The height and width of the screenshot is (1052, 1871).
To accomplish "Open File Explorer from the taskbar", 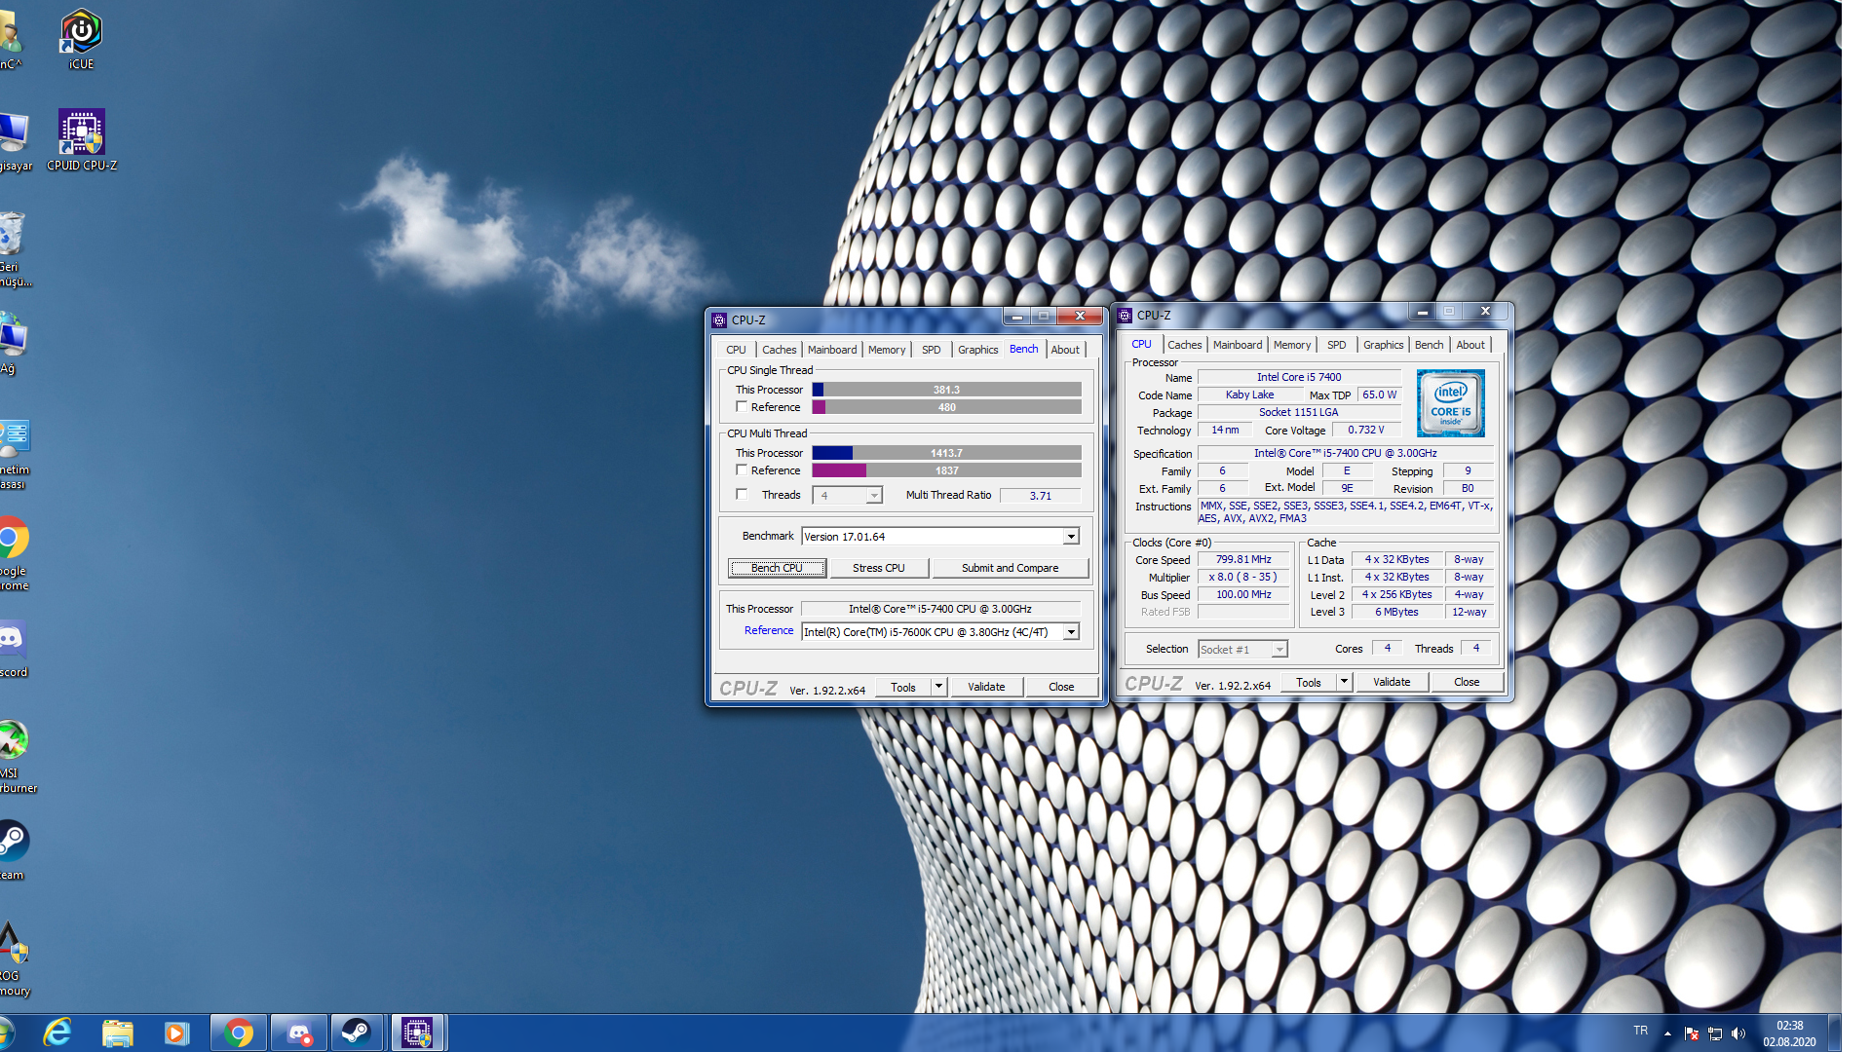I will 118,1033.
